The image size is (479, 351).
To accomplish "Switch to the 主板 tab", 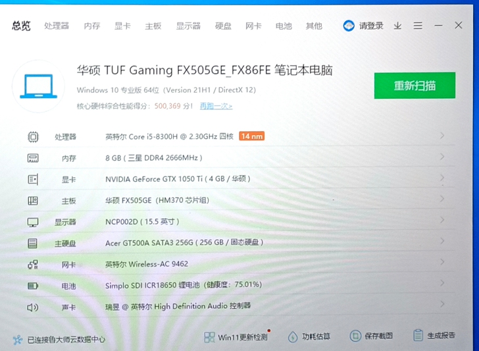I will [153, 26].
